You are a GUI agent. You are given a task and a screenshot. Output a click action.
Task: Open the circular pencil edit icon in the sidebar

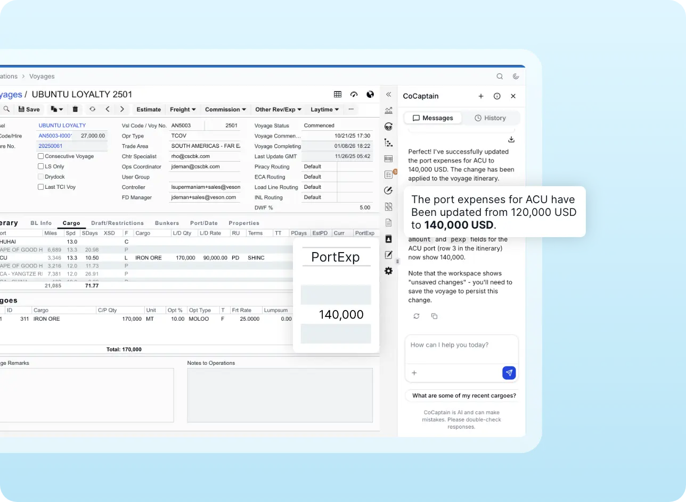click(388, 190)
